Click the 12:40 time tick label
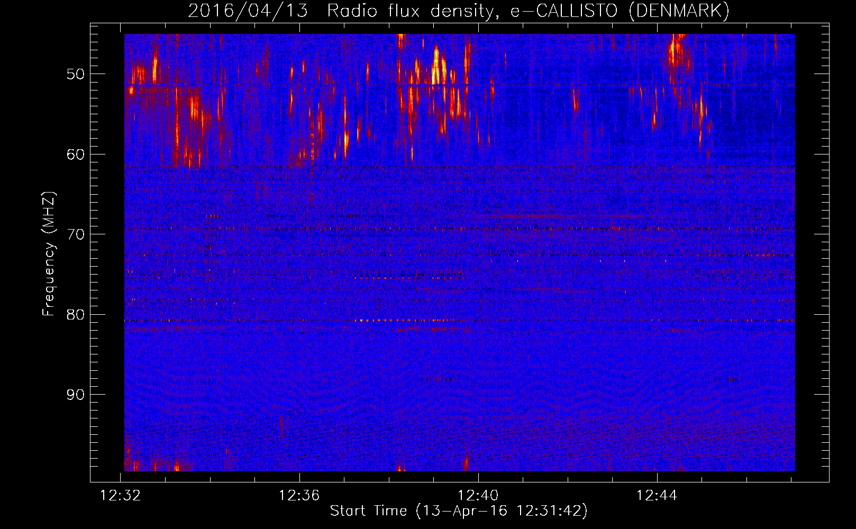 pyautogui.click(x=478, y=496)
